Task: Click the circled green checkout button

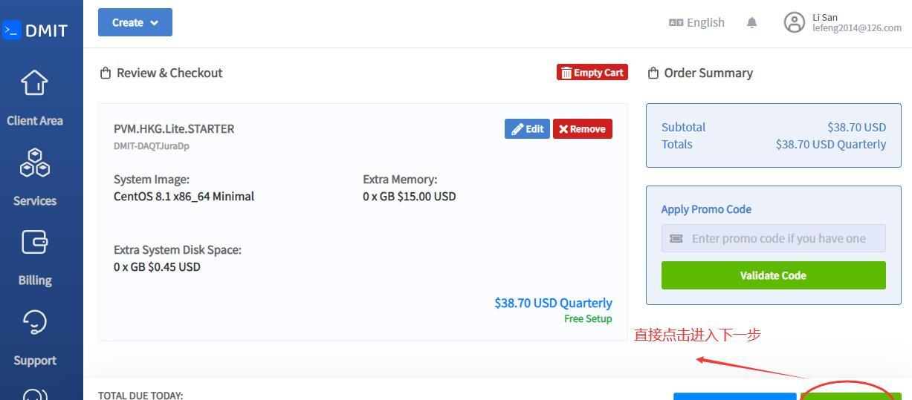Action: pos(850,396)
